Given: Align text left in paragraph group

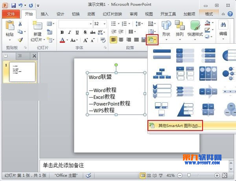Looking at the screenshot, I should tap(114, 40).
